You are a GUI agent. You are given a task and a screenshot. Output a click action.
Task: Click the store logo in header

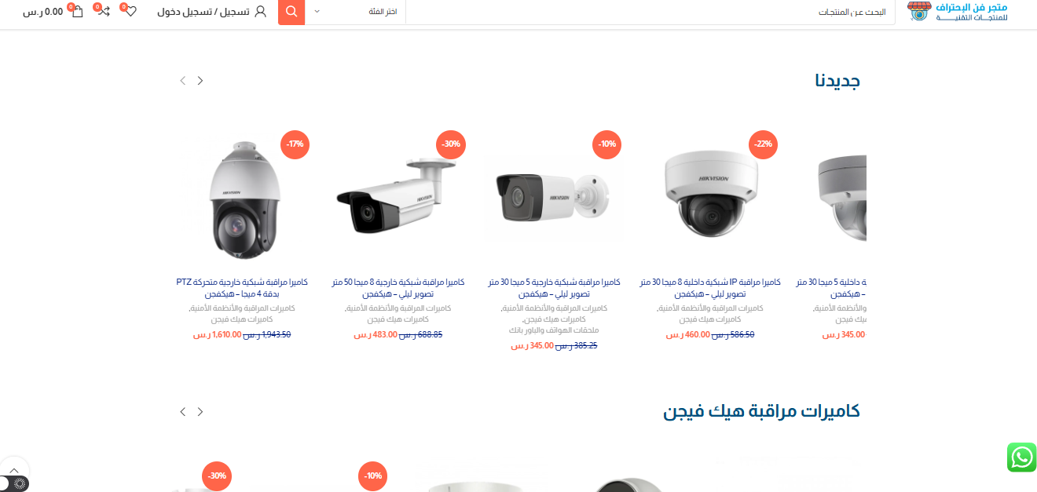point(957,12)
